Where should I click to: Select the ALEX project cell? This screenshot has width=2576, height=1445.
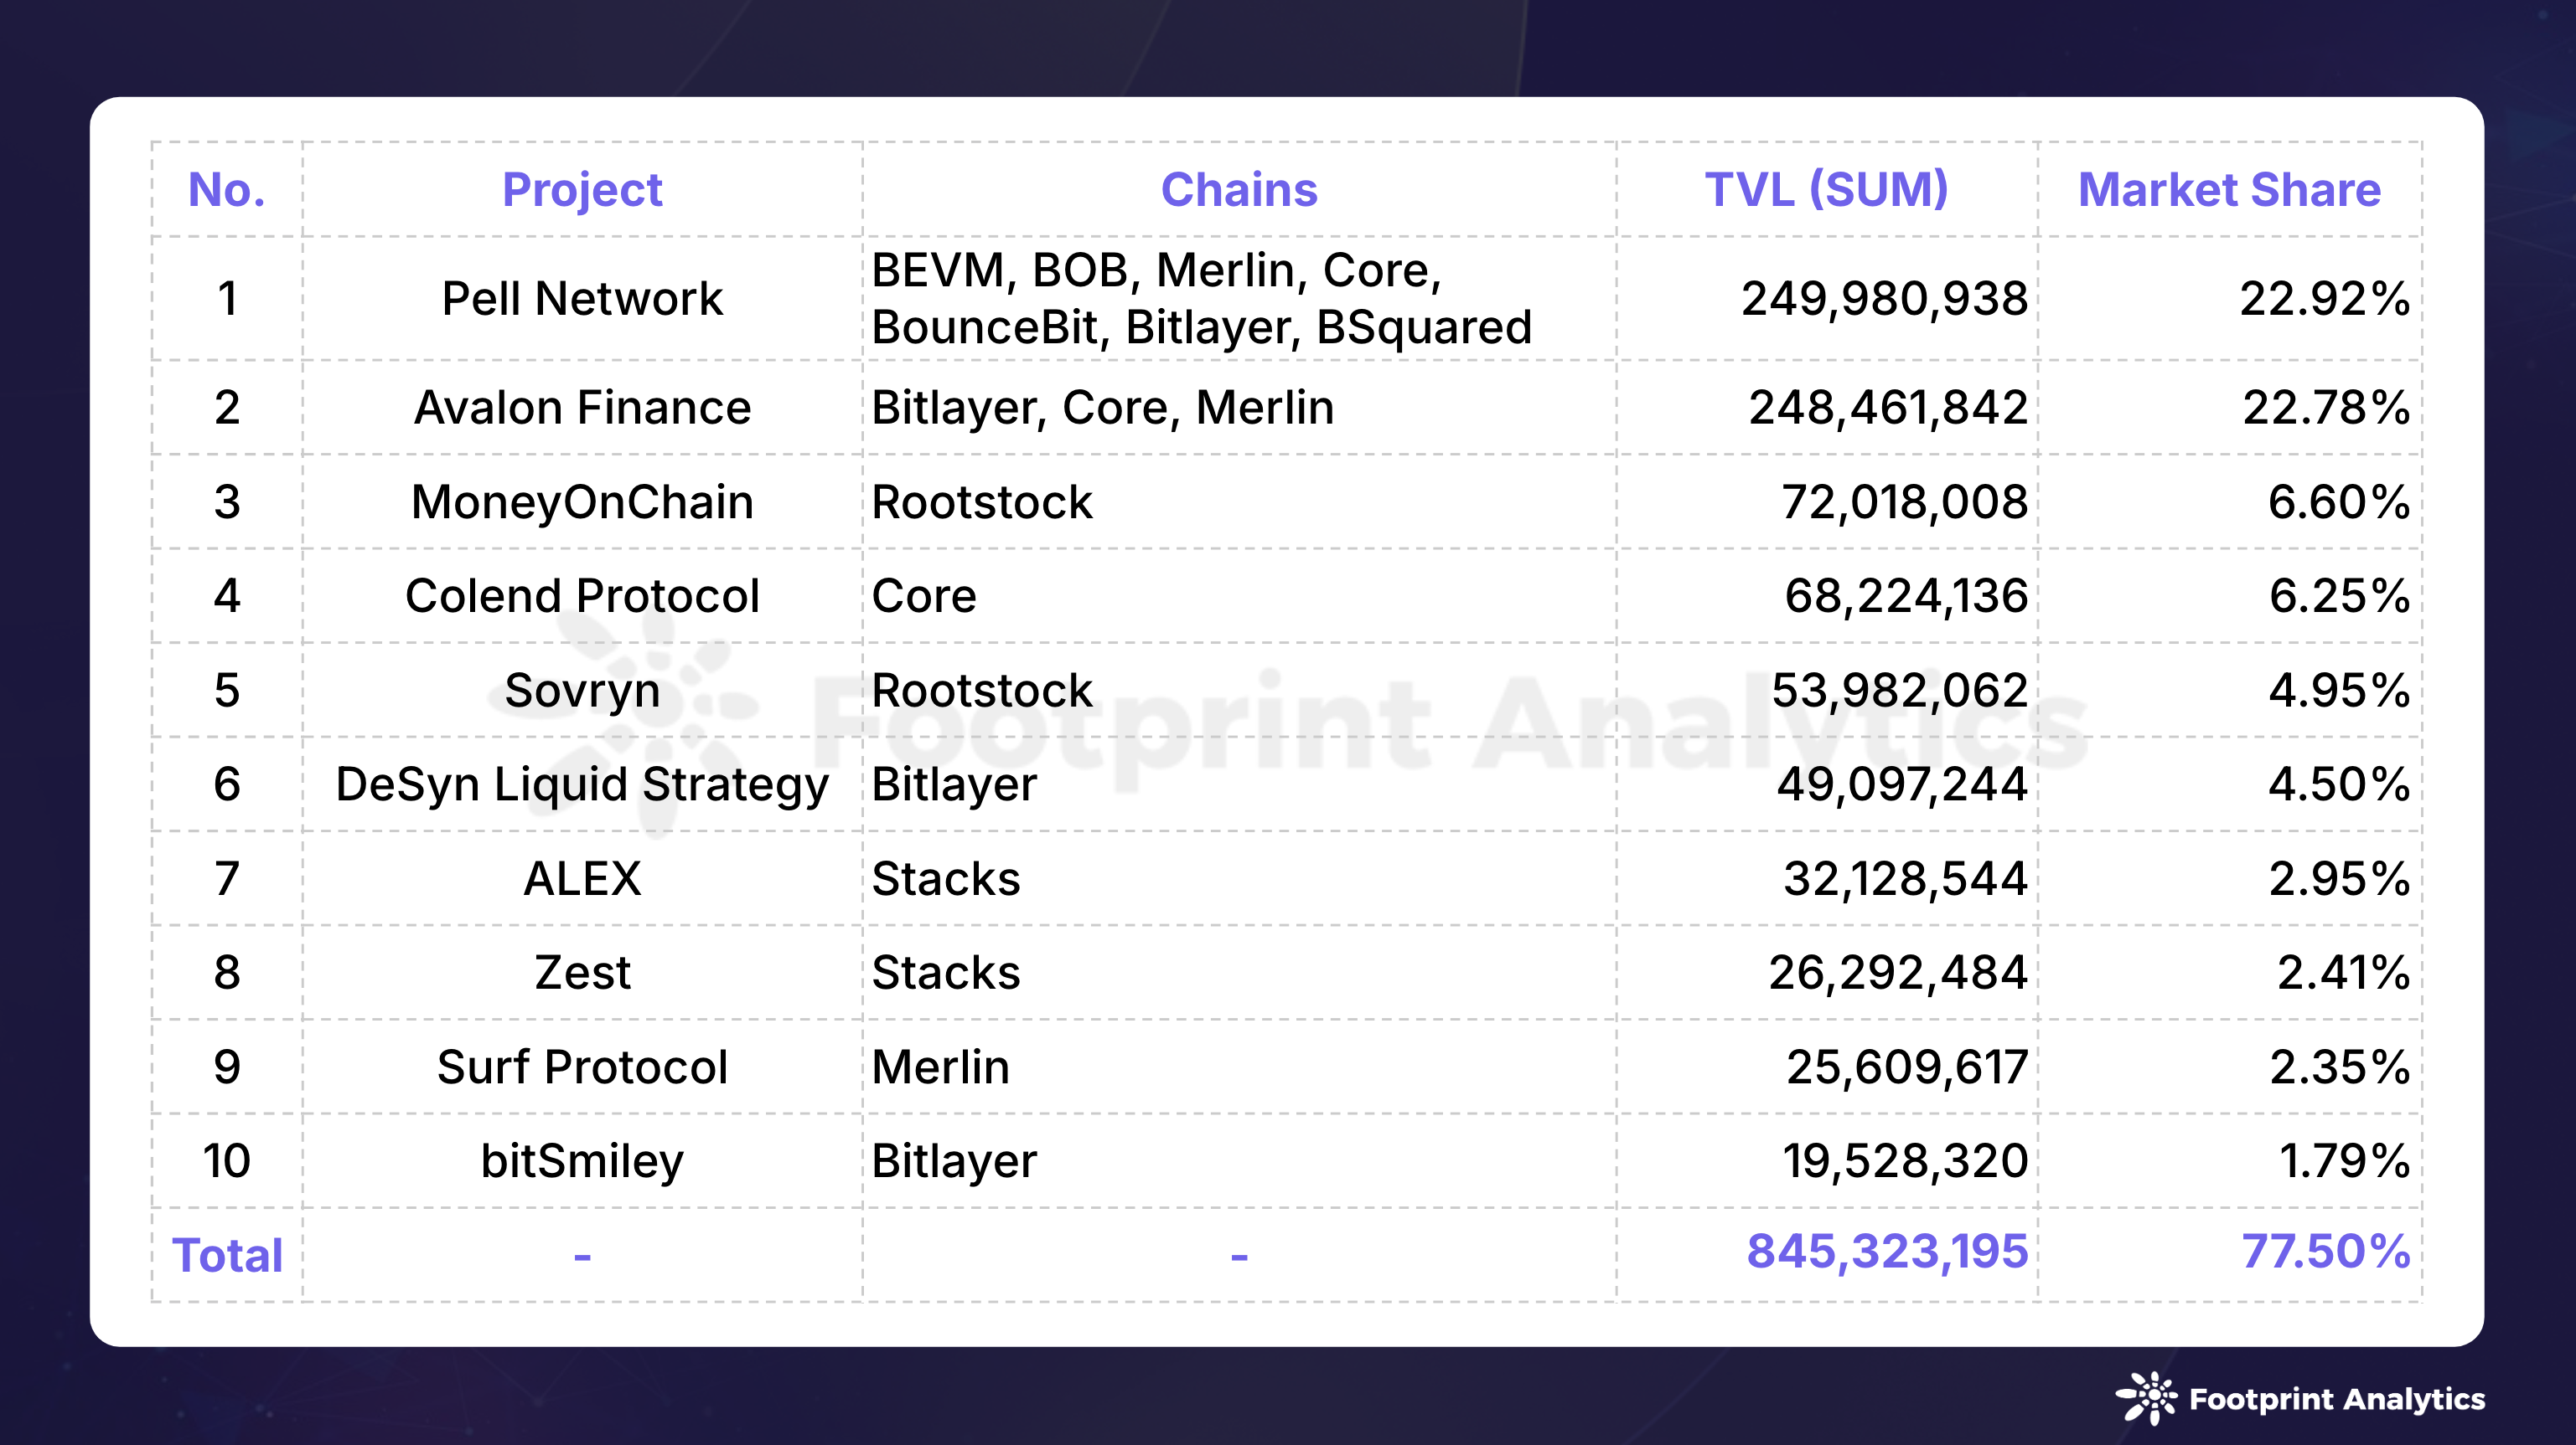click(x=582, y=878)
